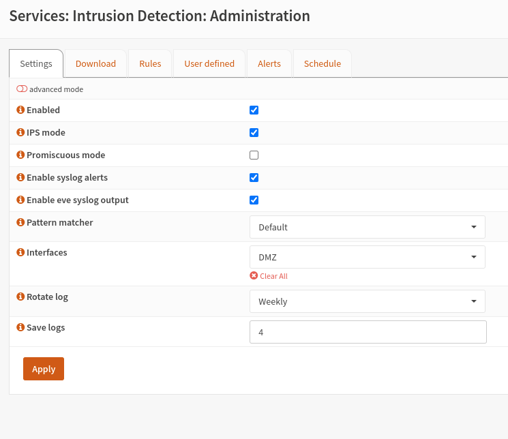Screen dimensions: 508x439
Task: Click the info icon beside Rotate log
Action: (20, 297)
